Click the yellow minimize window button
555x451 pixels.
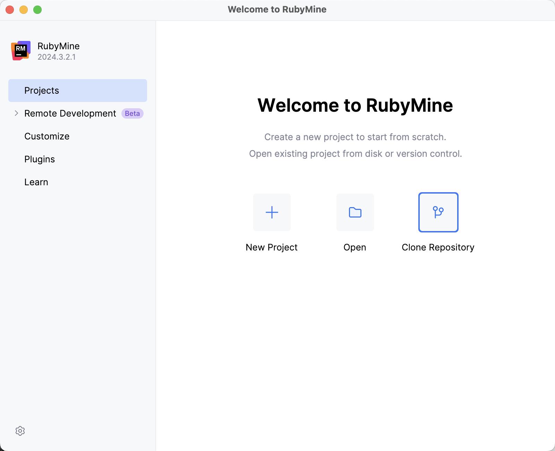click(23, 10)
